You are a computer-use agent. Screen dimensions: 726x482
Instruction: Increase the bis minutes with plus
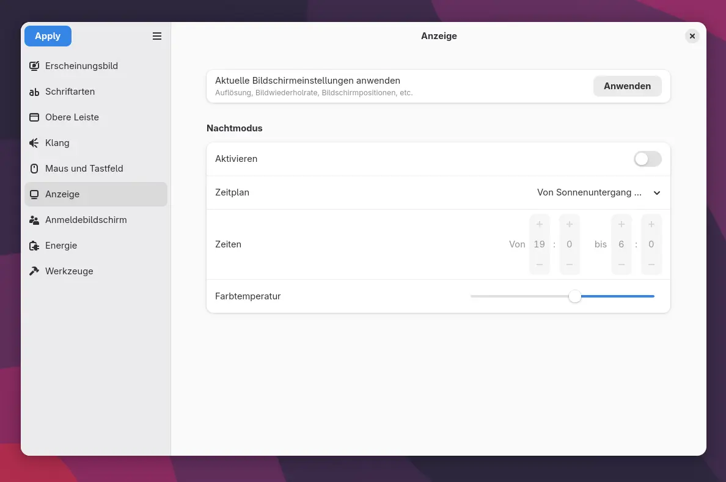(651, 224)
